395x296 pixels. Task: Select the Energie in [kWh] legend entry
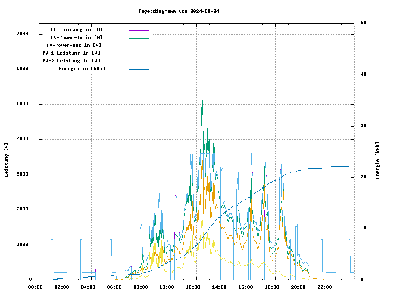pyautogui.click(x=82, y=69)
